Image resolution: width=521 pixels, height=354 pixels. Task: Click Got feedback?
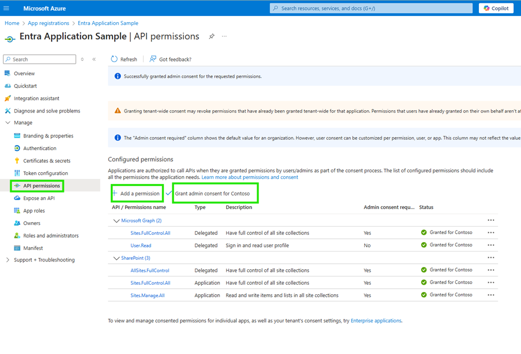(171, 59)
